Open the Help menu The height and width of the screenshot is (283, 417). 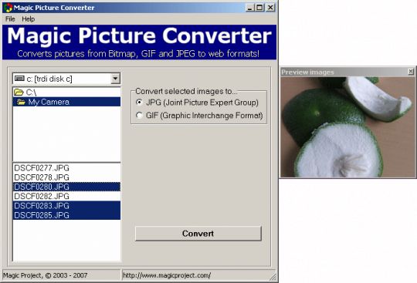click(29, 19)
